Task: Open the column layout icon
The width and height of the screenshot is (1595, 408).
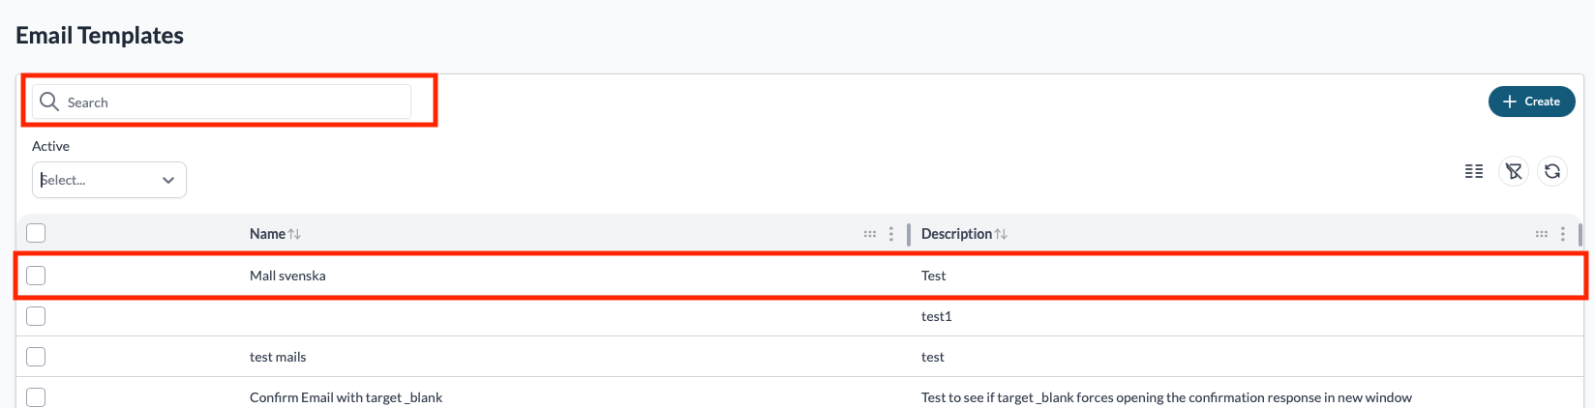Action: click(x=1474, y=171)
